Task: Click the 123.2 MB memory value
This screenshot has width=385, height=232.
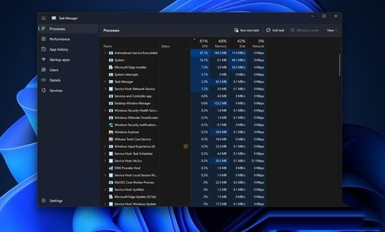Action: 220,103
